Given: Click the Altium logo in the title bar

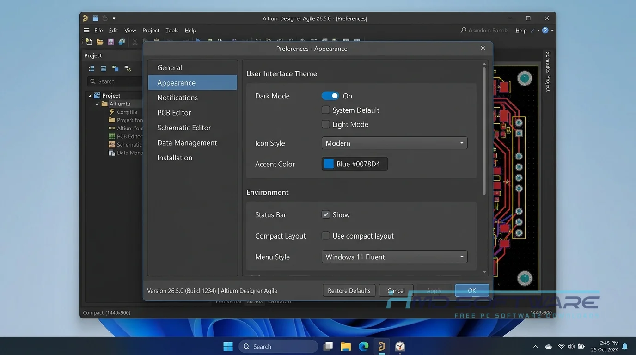Looking at the screenshot, I should click(86, 18).
